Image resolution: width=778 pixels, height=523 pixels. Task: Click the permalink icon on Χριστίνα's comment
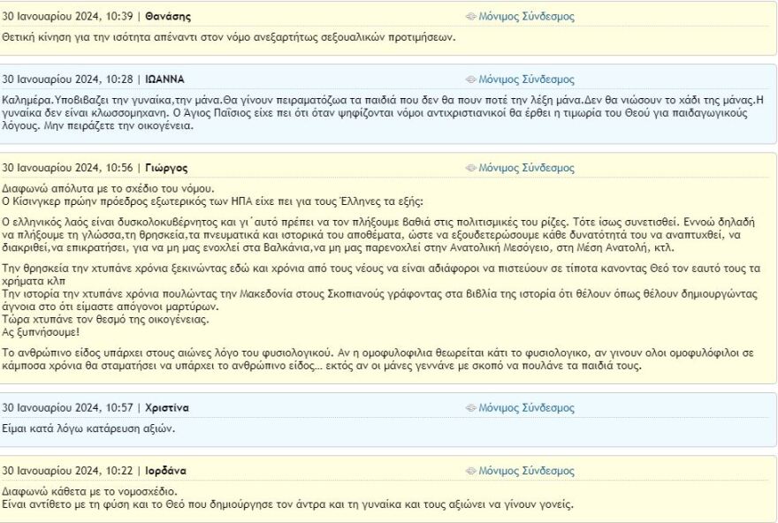(471, 409)
